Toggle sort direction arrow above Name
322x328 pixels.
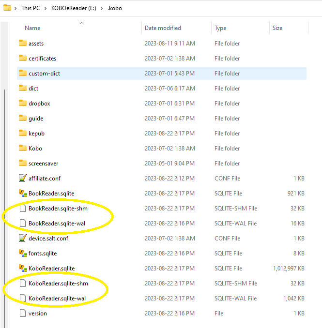(82, 23)
